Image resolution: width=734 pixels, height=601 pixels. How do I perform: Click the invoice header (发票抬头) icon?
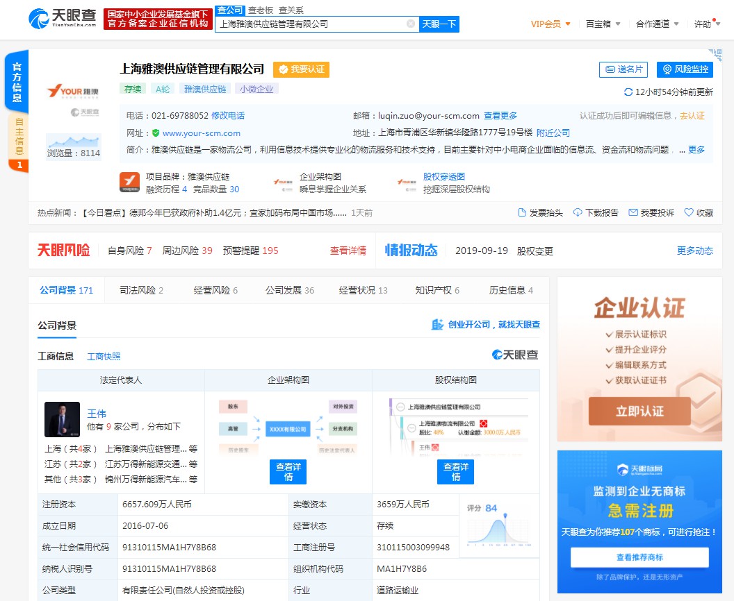522,212
